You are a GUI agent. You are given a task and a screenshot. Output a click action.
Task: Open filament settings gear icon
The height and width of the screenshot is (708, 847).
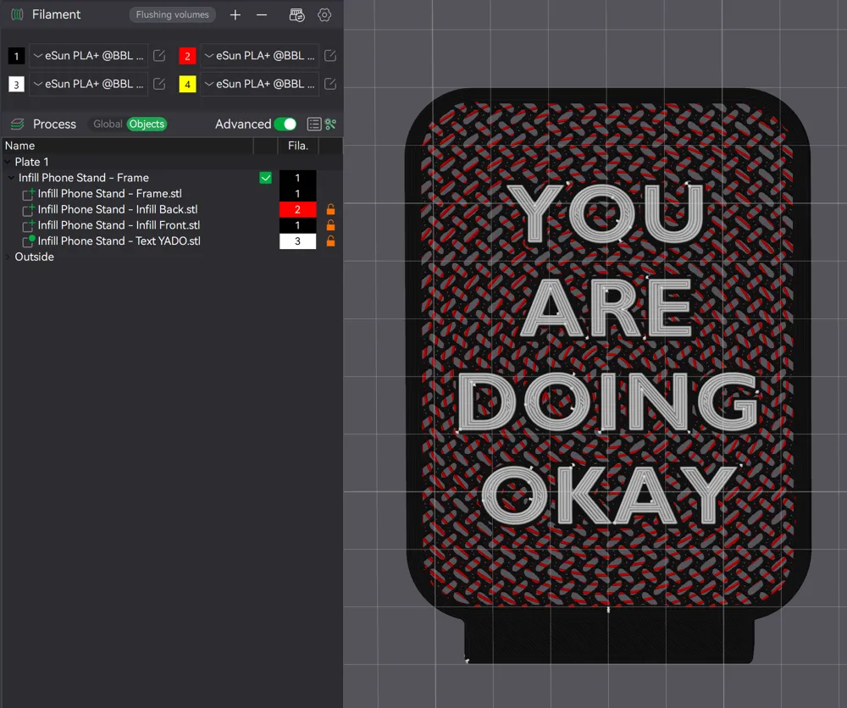point(324,15)
